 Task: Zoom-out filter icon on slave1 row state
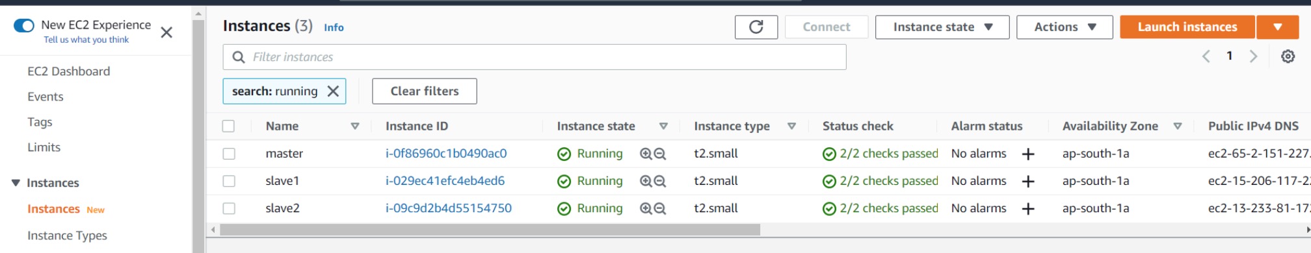click(x=659, y=181)
